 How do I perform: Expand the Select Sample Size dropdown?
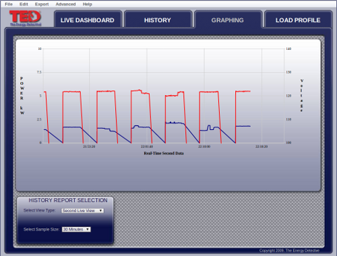[x=76, y=230]
